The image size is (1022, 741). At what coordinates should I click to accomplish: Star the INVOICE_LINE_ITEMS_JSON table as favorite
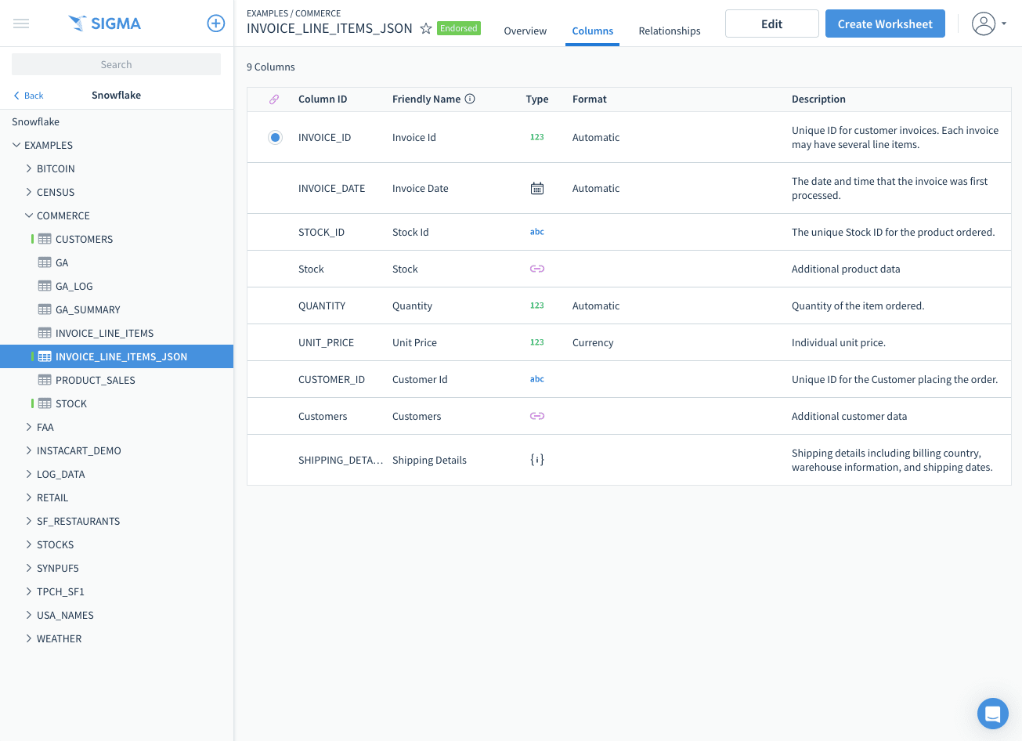pyautogui.click(x=426, y=29)
